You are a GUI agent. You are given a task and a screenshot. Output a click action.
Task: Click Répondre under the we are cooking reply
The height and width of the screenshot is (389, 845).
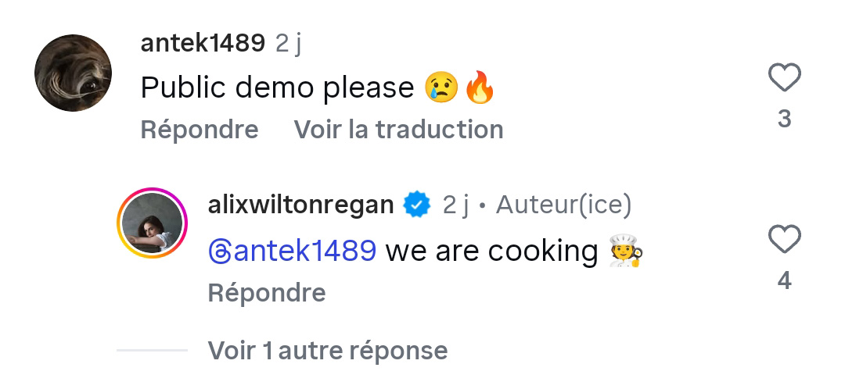(x=267, y=293)
